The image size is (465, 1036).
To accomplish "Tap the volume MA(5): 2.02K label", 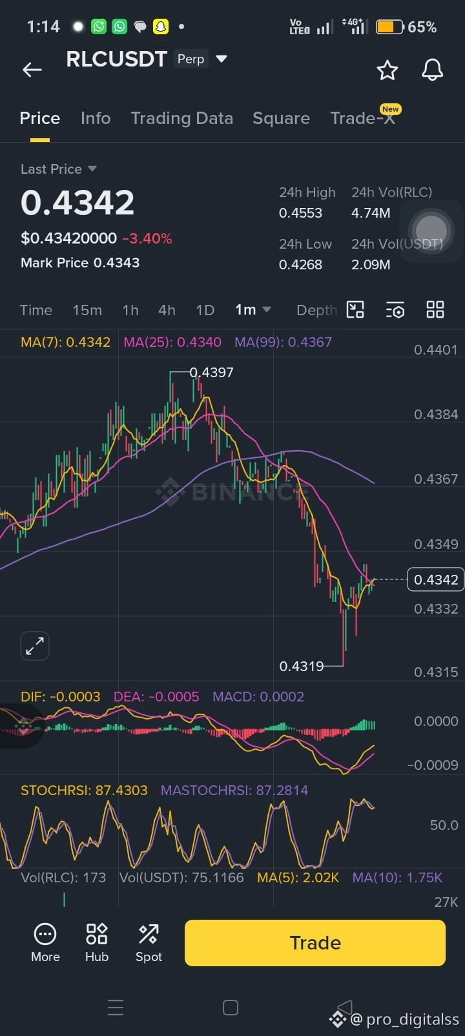I will click(298, 878).
